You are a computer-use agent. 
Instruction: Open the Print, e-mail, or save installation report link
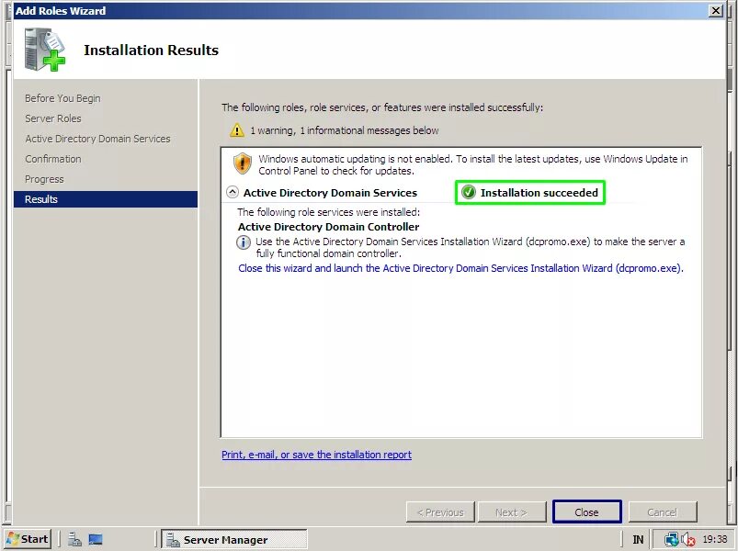pyautogui.click(x=316, y=455)
